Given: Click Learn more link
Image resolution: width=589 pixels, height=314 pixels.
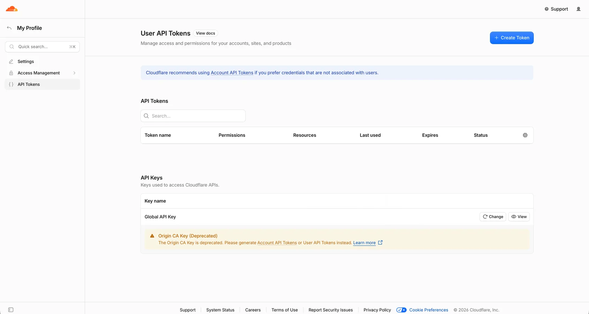Looking at the screenshot, I should pos(364,243).
